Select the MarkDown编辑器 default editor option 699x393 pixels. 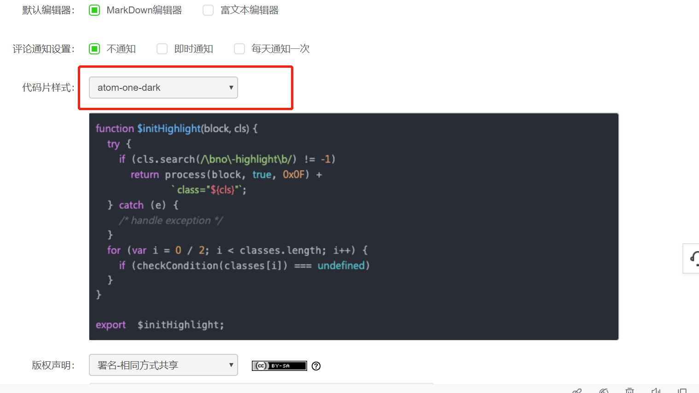pyautogui.click(x=94, y=10)
